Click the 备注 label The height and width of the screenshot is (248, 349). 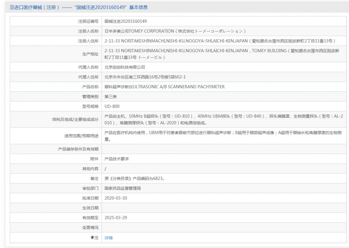click(x=95, y=178)
